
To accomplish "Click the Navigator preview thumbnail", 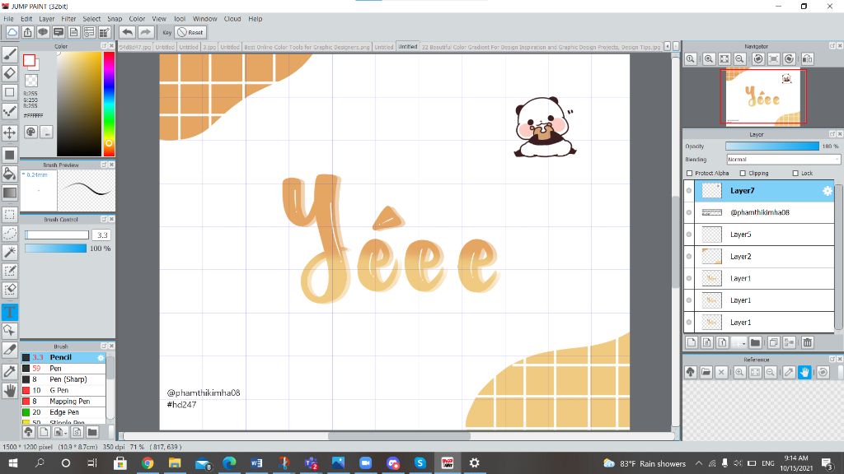I will (x=763, y=97).
